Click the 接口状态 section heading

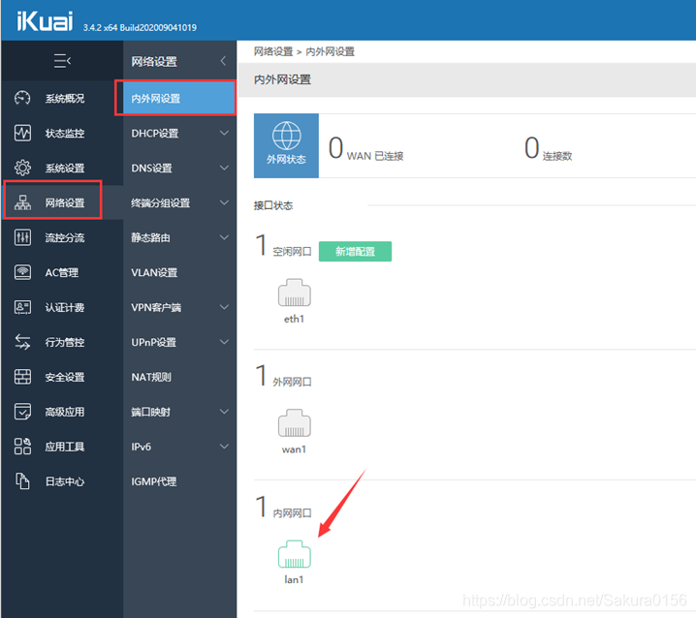tap(273, 205)
